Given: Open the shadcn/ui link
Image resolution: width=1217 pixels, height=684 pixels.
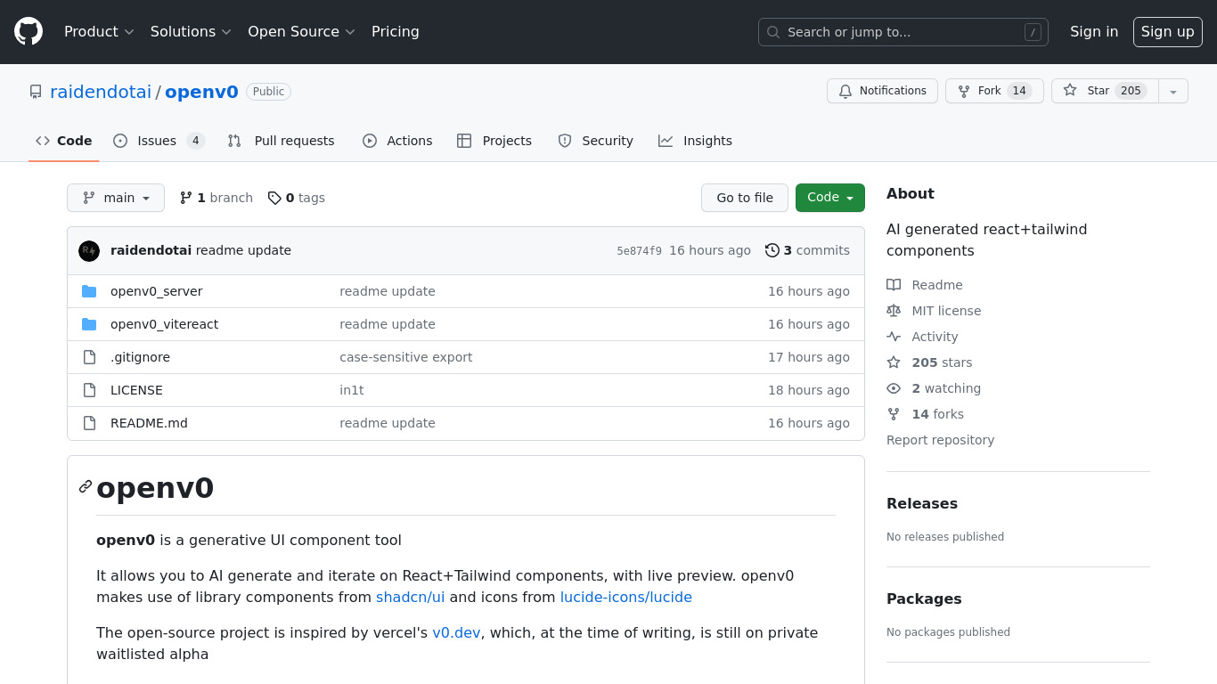Looking at the screenshot, I should click(x=410, y=597).
